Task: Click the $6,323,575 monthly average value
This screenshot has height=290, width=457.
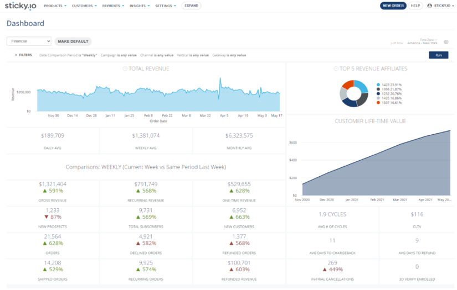Action: coord(239,136)
